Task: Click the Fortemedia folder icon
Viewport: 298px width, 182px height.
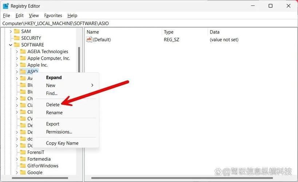Action: (x=23, y=159)
